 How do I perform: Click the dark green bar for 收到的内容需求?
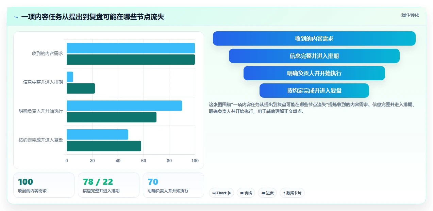pyautogui.click(x=131, y=60)
